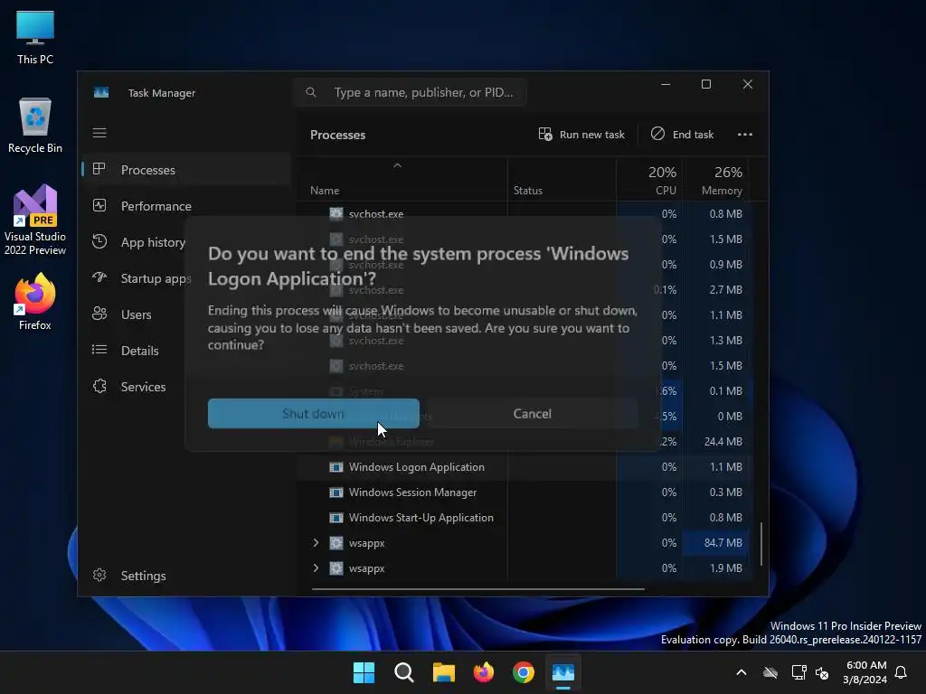Go to the Details page
Viewport: 926px width, 694px height.
[x=186, y=351]
